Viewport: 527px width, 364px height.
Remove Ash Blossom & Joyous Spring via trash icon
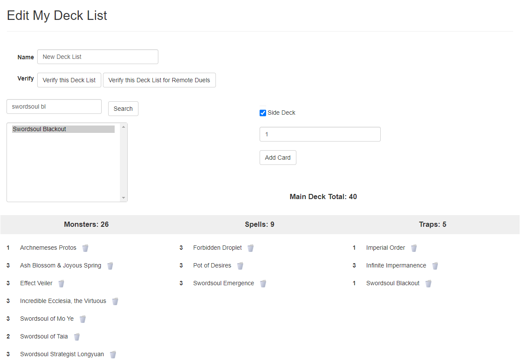(110, 266)
